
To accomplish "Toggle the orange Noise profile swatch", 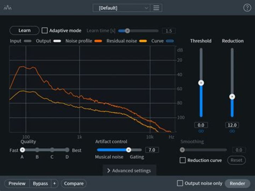I will (x=98, y=41).
